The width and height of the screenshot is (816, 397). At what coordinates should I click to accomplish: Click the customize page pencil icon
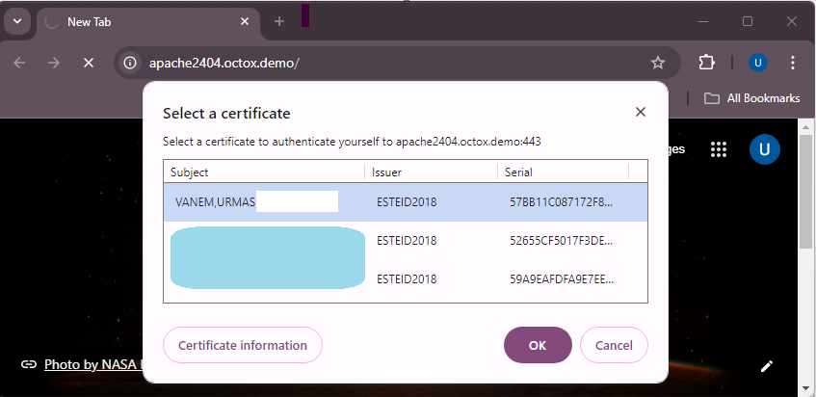(767, 366)
